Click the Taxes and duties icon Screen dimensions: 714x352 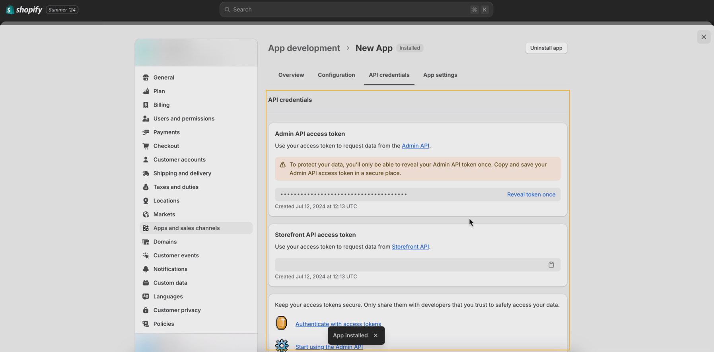coord(146,187)
